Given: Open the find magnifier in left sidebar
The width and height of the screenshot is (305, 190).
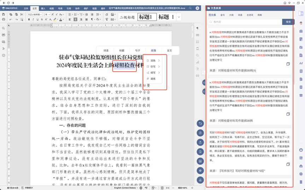Looking at the screenshot, I should (4, 28).
